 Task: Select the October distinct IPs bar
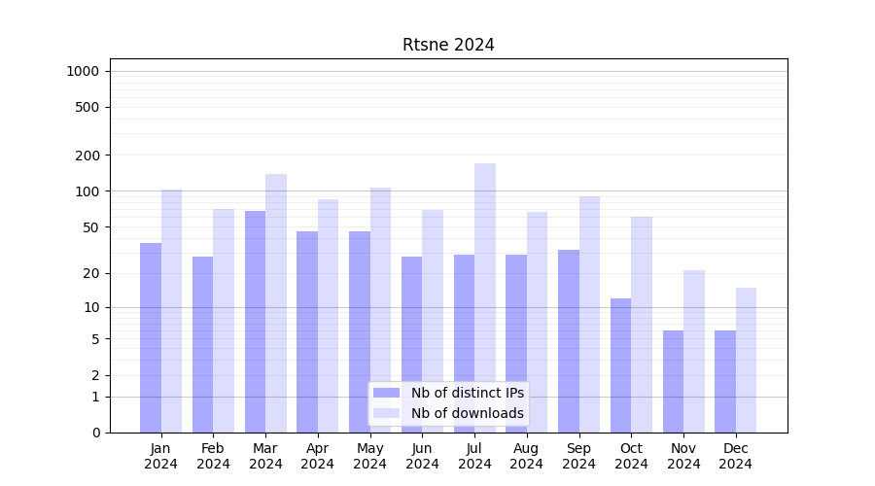620,365
